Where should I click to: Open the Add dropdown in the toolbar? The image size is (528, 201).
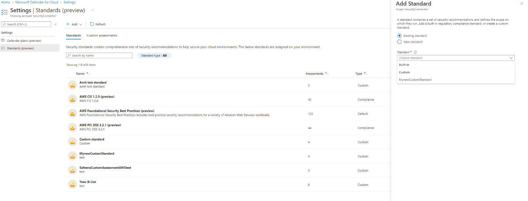pyautogui.click(x=74, y=24)
